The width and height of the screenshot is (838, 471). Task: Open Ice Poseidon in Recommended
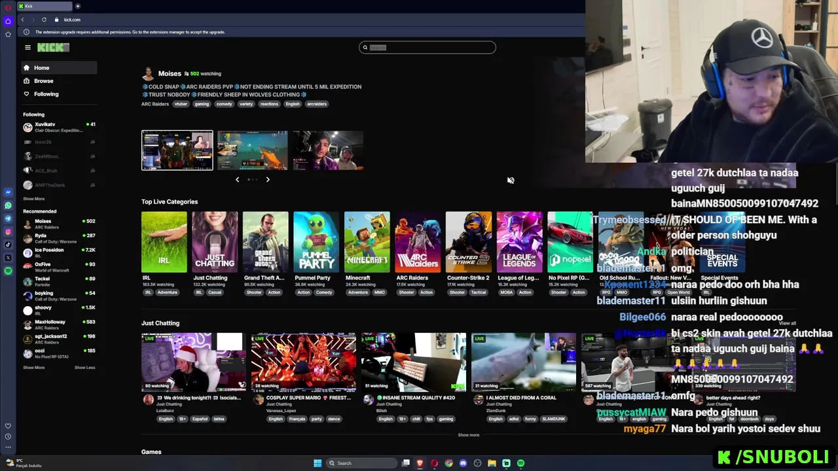(60, 253)
